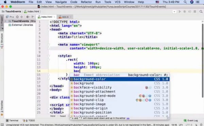Open the VCS menu
This screenshot has width=204, height=126.
[x=118, y=2]
